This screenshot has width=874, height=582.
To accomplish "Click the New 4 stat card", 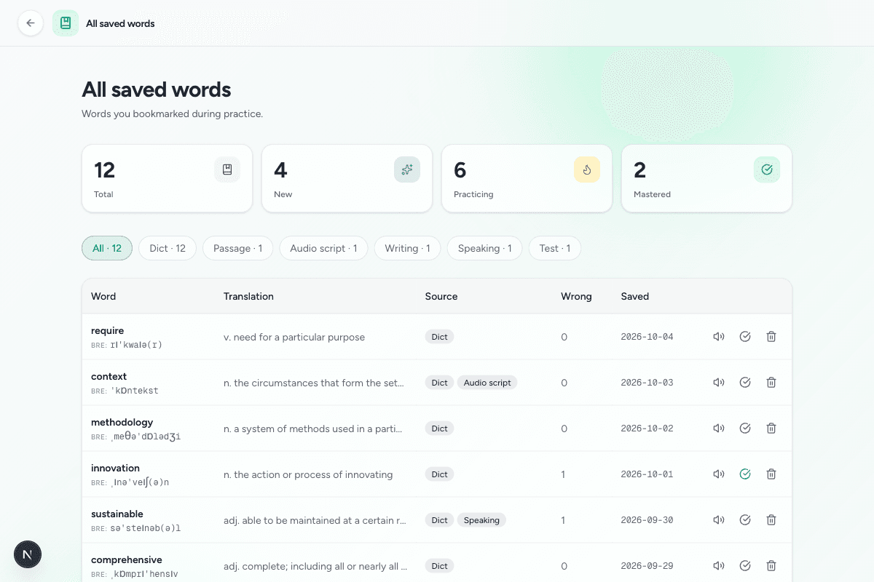I will [347, 178].
